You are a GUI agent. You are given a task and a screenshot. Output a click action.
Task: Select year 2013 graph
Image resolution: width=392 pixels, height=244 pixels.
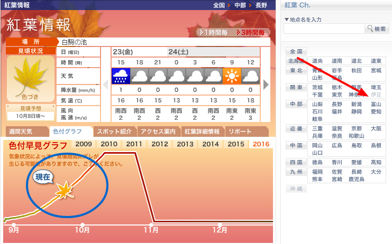click(x=185, y=144)
